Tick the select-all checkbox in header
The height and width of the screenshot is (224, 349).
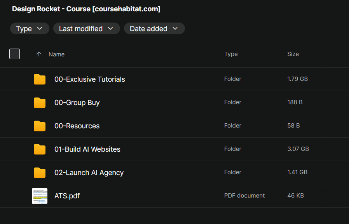(14, 54)
